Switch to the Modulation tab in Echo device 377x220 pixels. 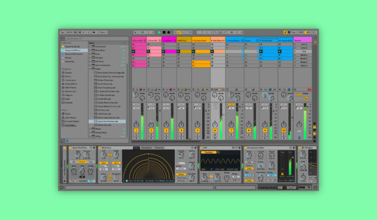146,148
